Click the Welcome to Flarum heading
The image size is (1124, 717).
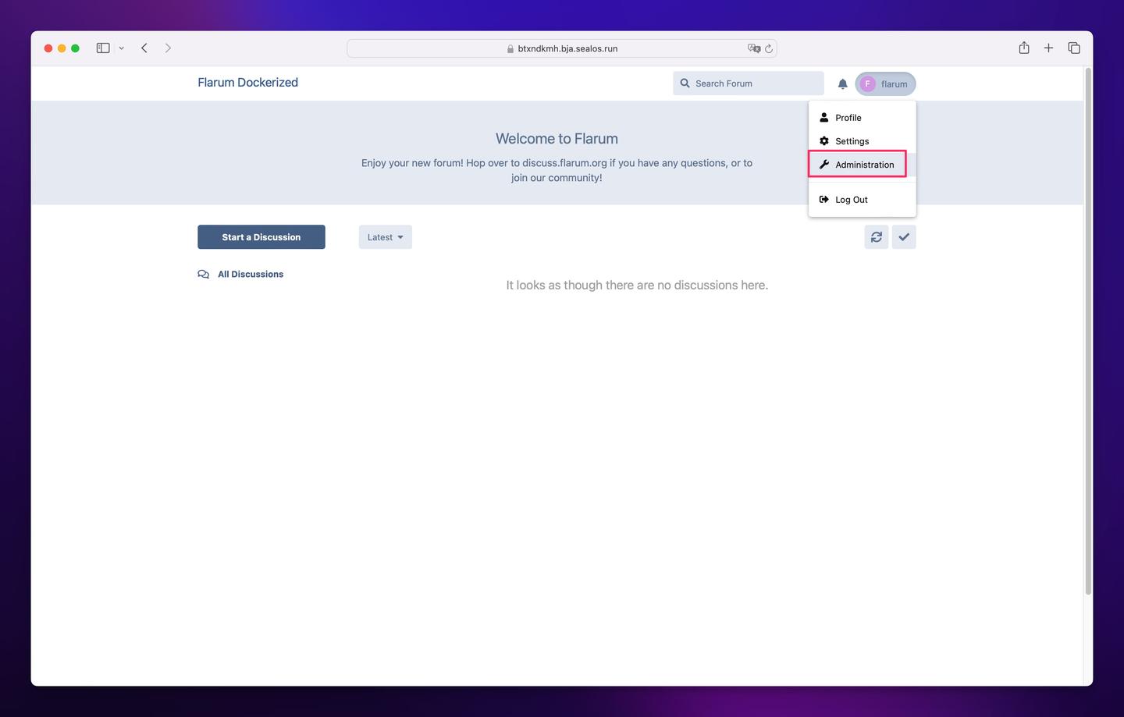tap(557, 139)
